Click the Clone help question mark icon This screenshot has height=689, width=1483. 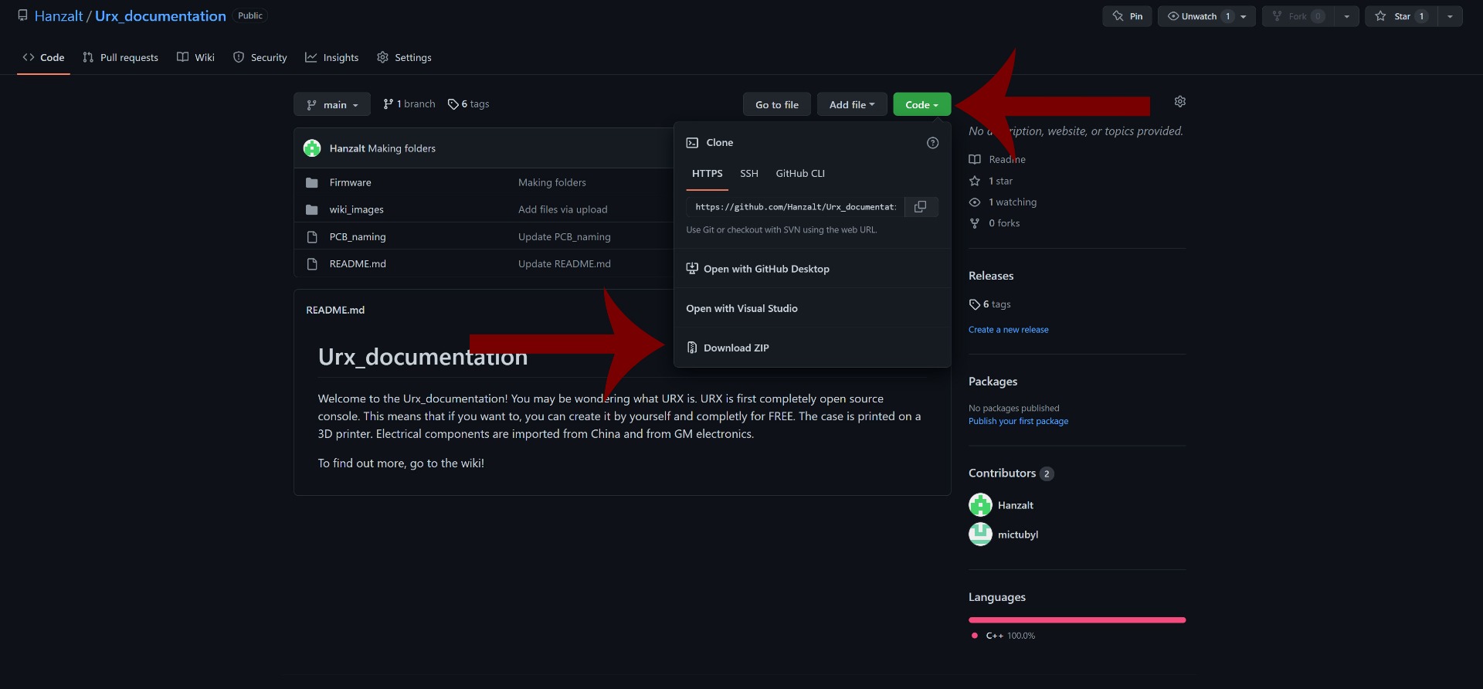coord(932,143)
